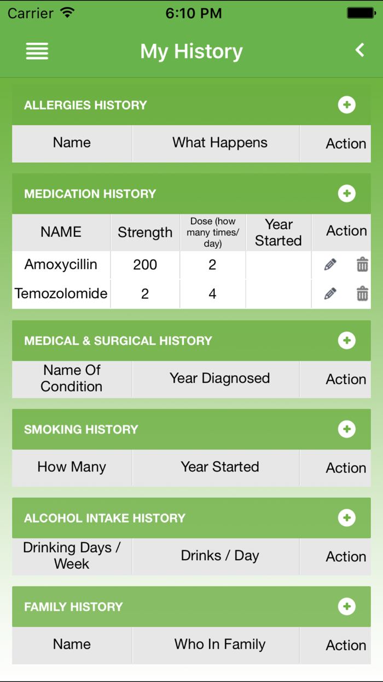This screenshot has width=383, height=682.
Task: Go back using the chevron arrow
Action: click(359, 50)
